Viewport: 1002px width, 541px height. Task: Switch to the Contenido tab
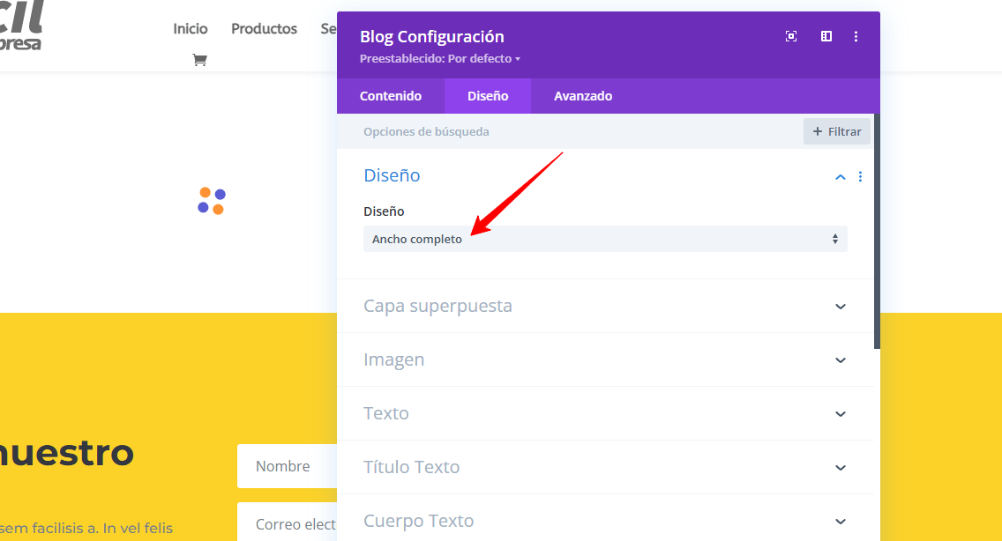coord(391,96)
